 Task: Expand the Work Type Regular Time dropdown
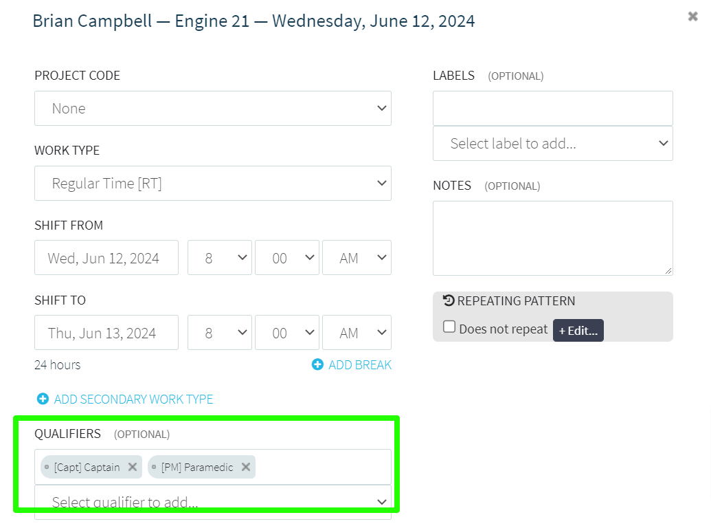pyautogui.click(x=213, y=184)
